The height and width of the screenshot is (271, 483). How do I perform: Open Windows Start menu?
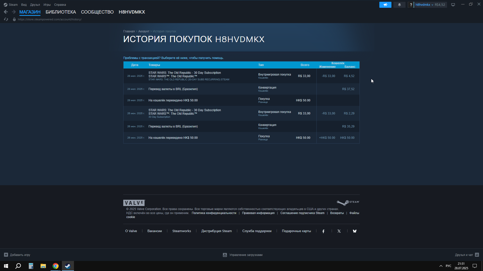coord(6,266)
